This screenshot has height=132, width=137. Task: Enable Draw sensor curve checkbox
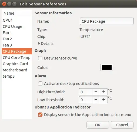pos(40,58)
